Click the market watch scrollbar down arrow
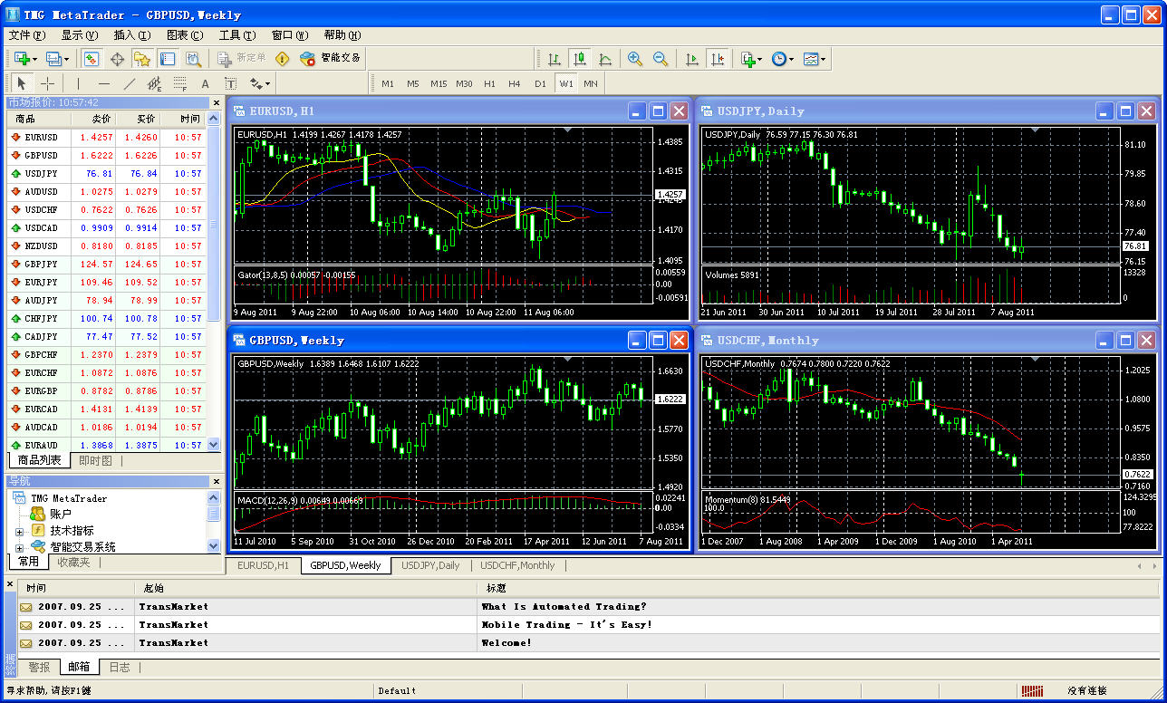This screenshot has height=703, width=1167. [214, 445]
